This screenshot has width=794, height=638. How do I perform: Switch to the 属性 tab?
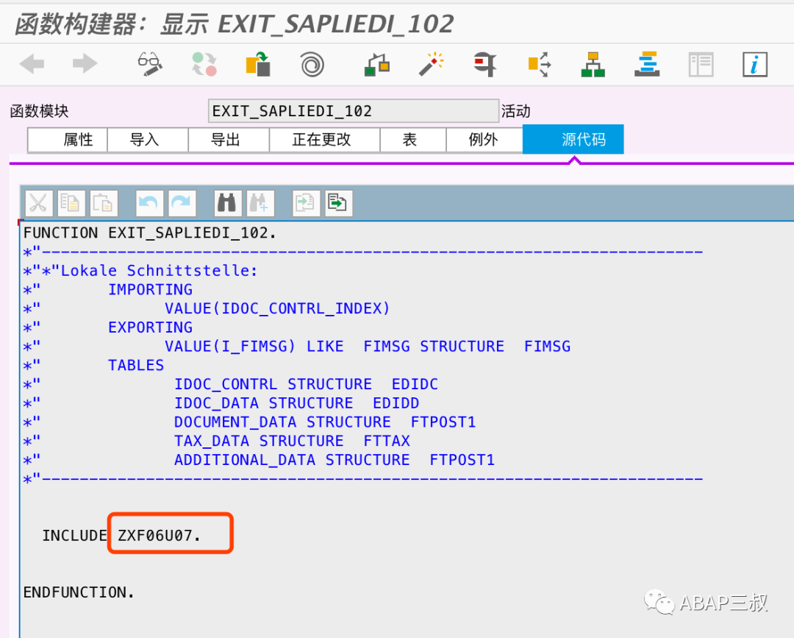(x=68, y=140)
